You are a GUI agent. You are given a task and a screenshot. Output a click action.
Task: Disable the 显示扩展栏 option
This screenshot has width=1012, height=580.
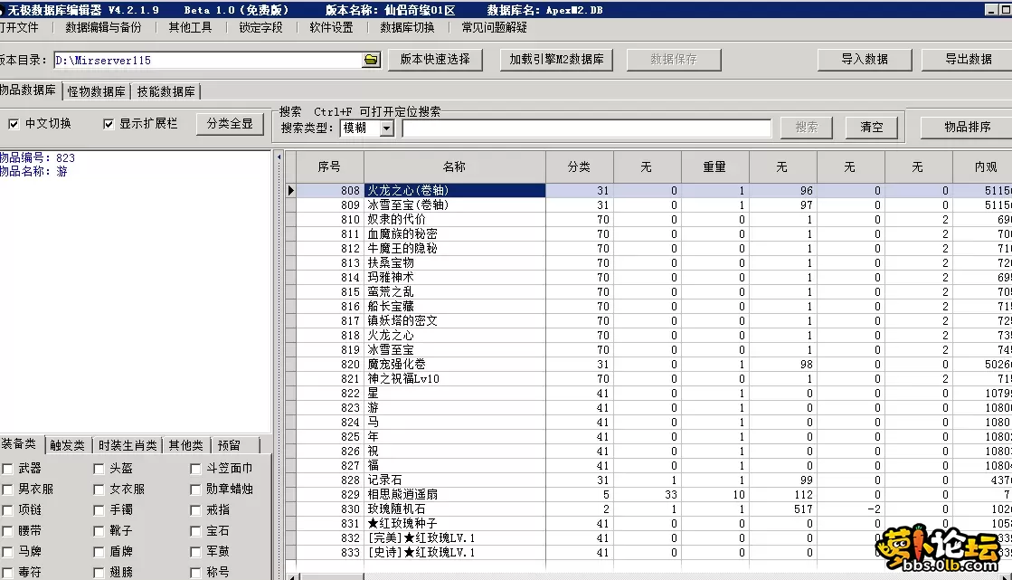(110, 124)
